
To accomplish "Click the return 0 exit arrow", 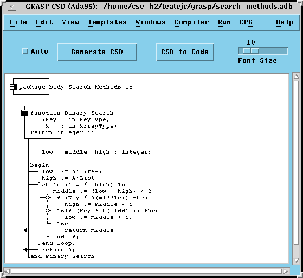I will click(27, 250).
